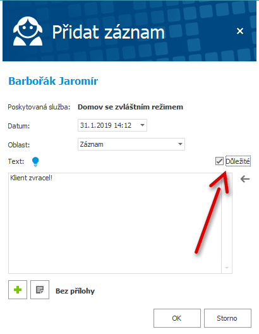Toggle the Důležité checkbox
This screenshot has height=334, width=259.
point(219,161)
